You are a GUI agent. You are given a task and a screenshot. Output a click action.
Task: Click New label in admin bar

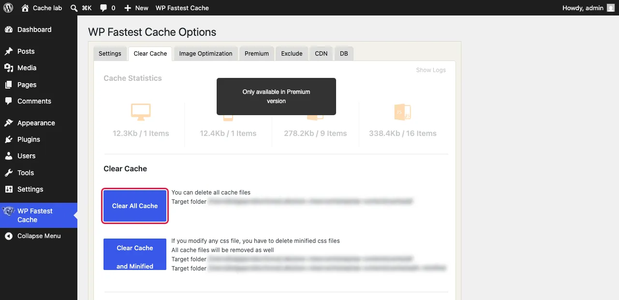(x=142, y=8)
